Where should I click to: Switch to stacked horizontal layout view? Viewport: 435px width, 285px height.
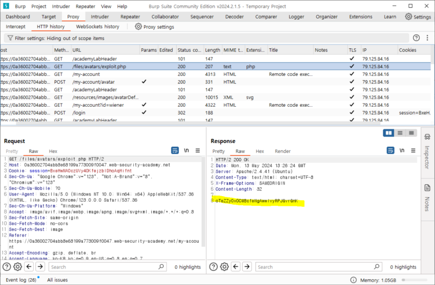[x=400, y=133]
